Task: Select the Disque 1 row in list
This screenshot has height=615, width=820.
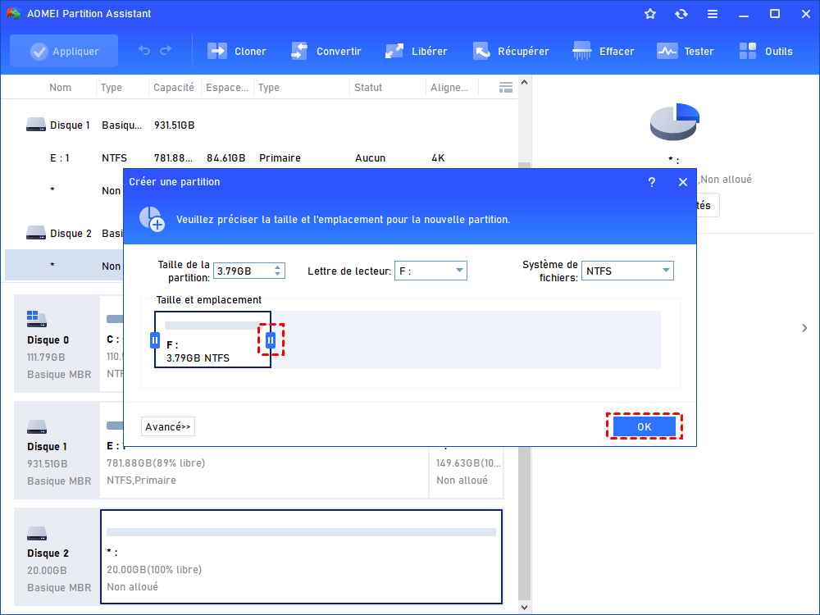Action: coord(259,125)
